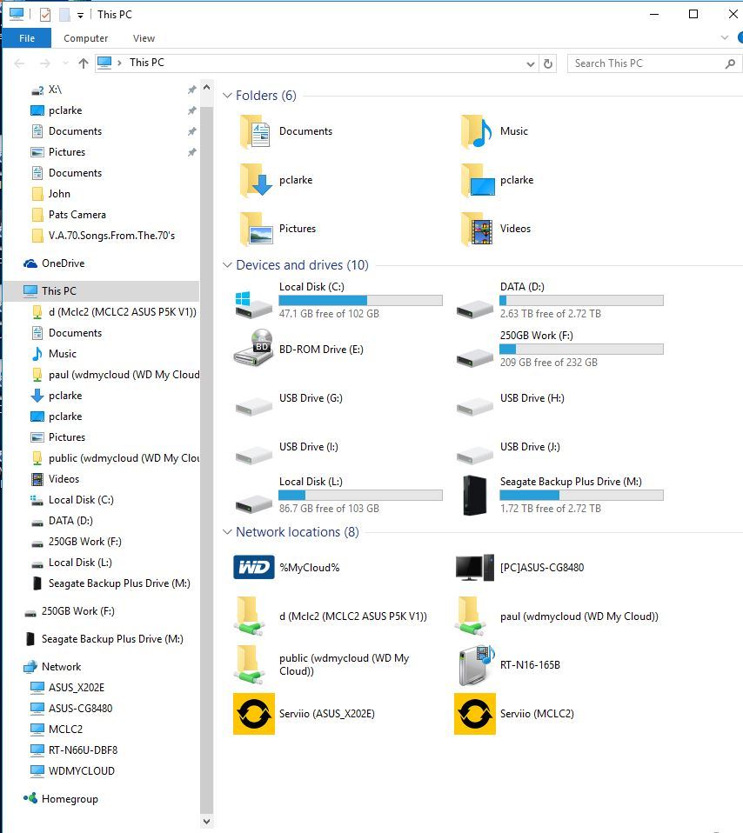Viewport: 743px width, 833px height.
Task: Open [PC]ASUS-CG8480 network computer
Action: pyautogui.click(x=519, y=568)
